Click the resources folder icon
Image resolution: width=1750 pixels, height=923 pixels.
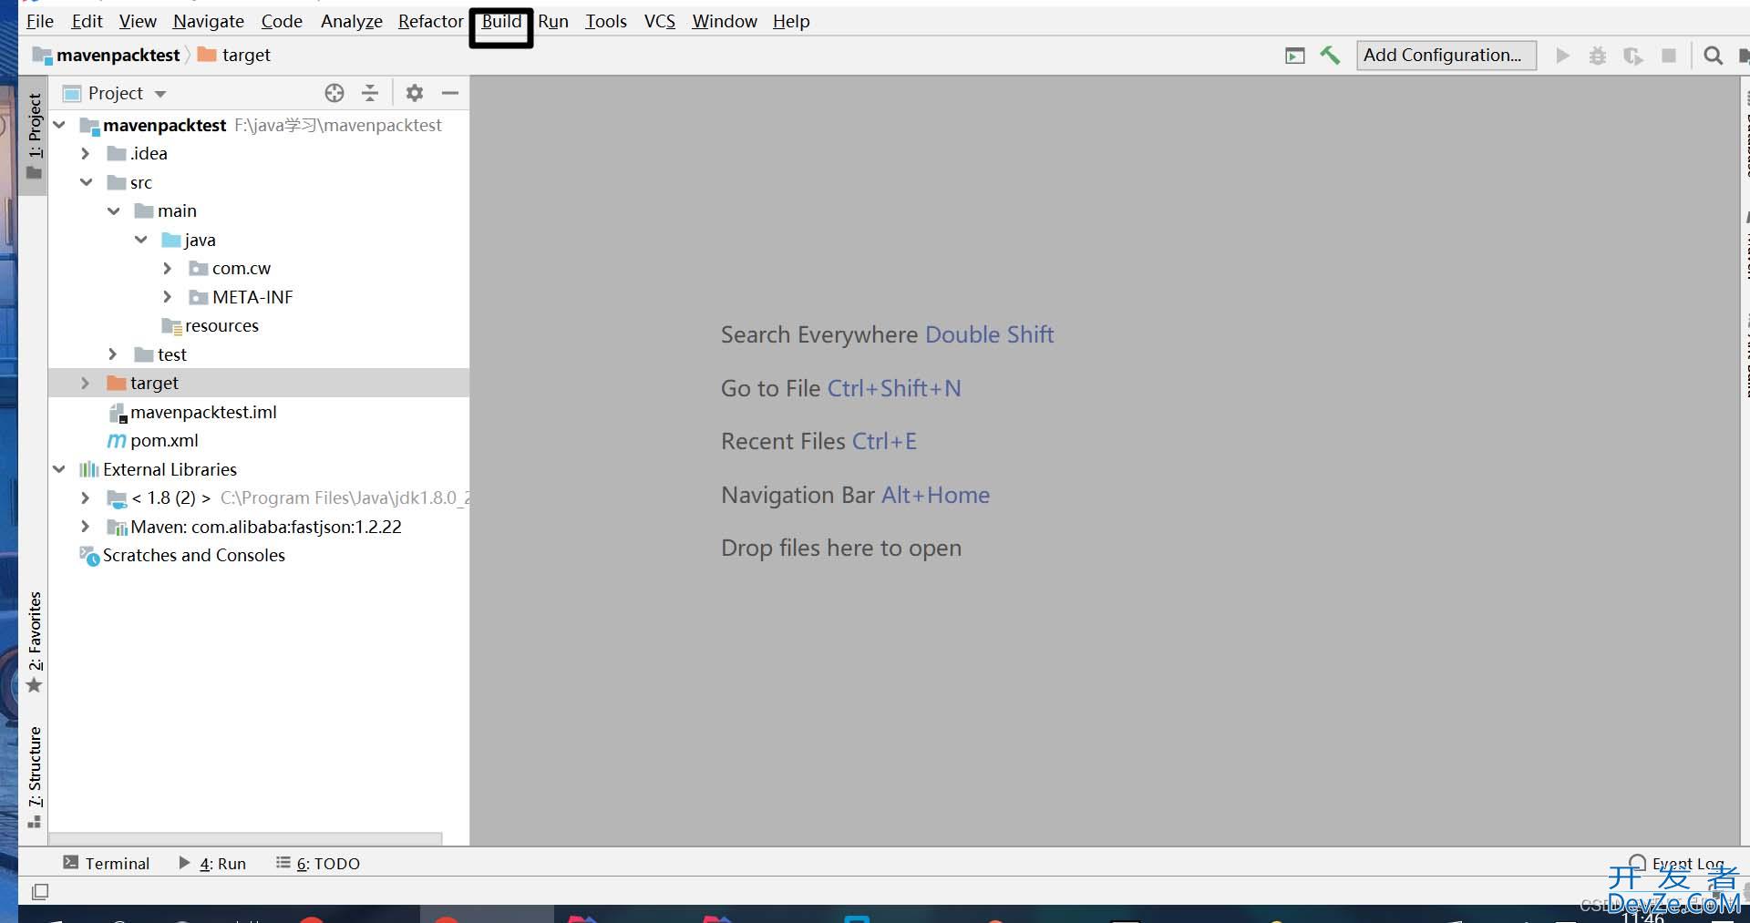171,326
